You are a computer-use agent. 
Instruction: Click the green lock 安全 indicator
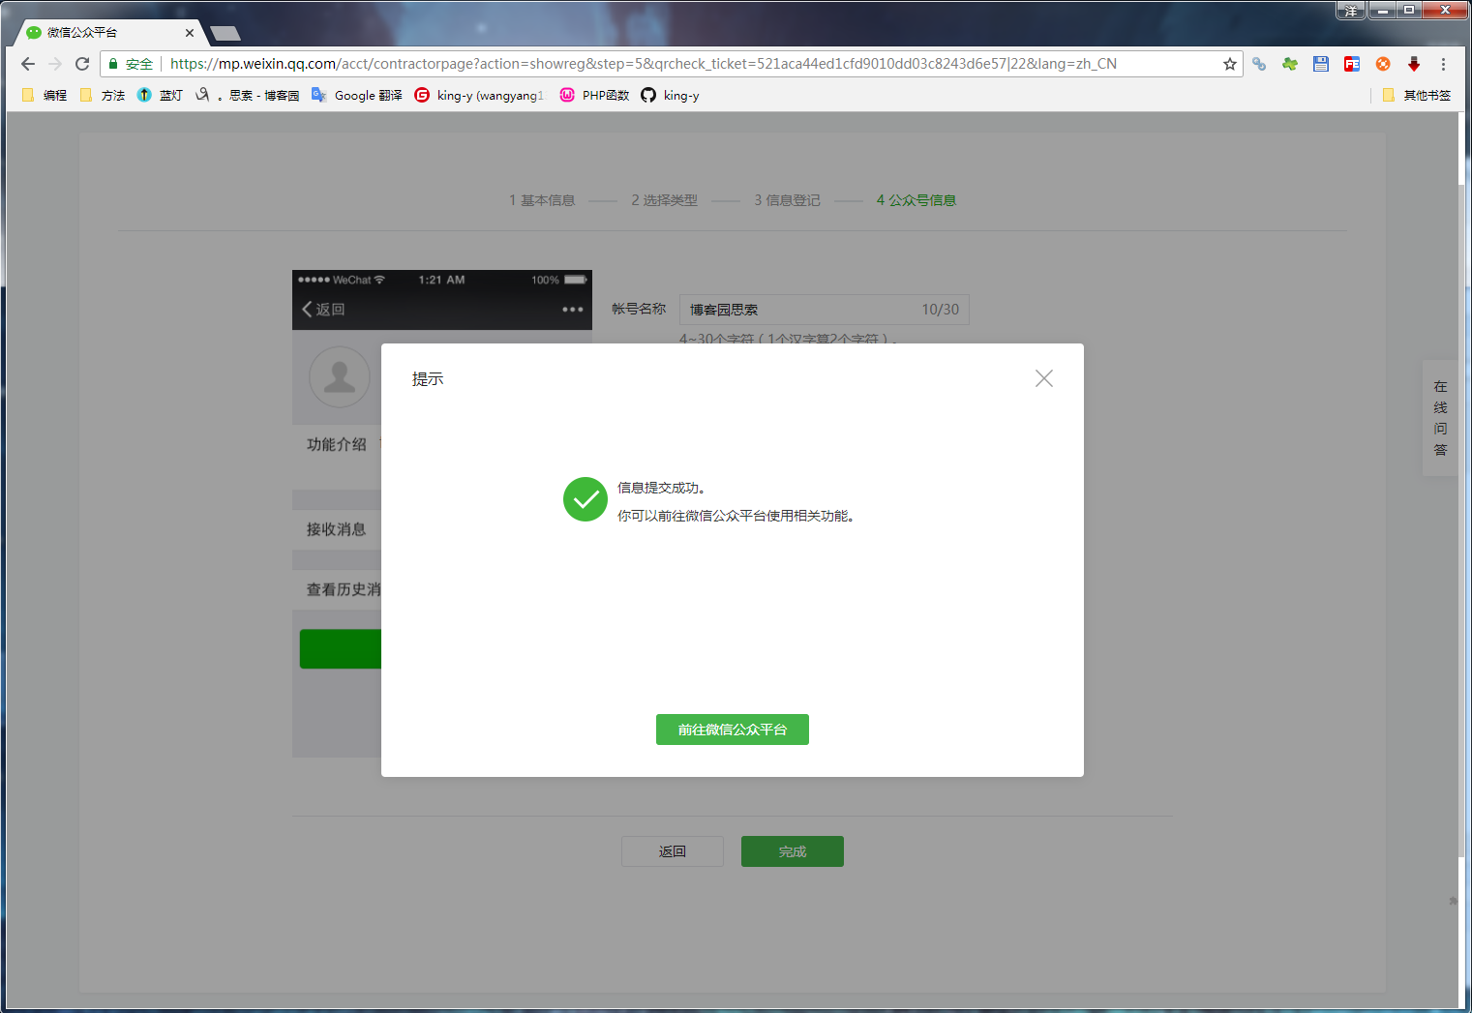(x=131, y=64)
